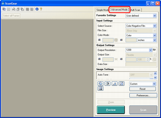Click the Rotate Left toolbar icon
Image resolution: width=161 pixels, height=118 pixels.
pos(18,9)
